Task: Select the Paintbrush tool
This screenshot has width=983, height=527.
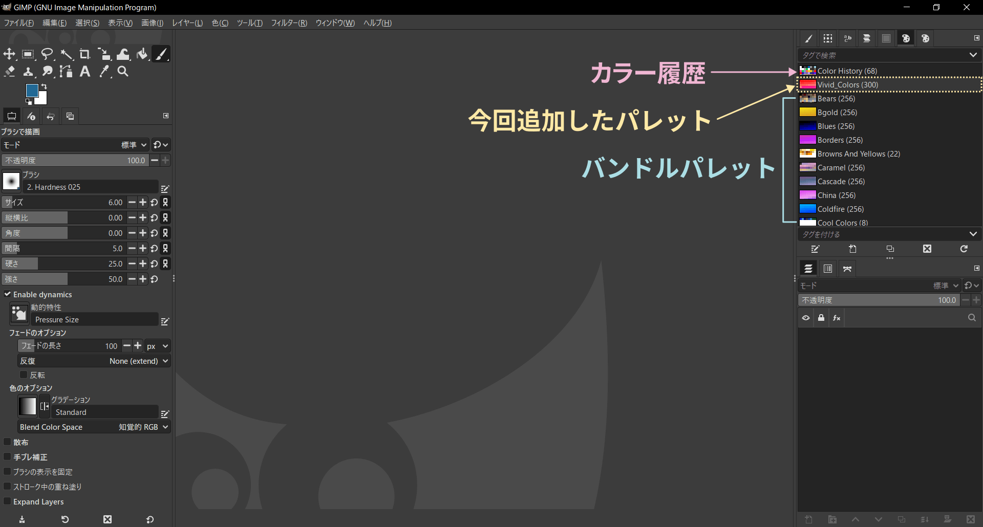Action: coord(161,54)
